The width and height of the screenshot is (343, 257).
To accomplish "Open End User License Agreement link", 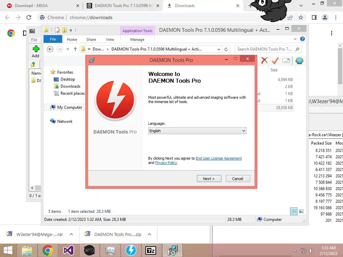I will coord(218,158).
